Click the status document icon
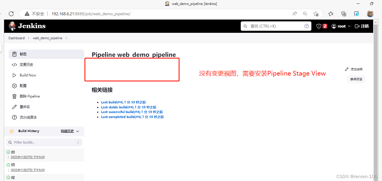Screen dimensions: 382x181 click(x=14, y=54)
